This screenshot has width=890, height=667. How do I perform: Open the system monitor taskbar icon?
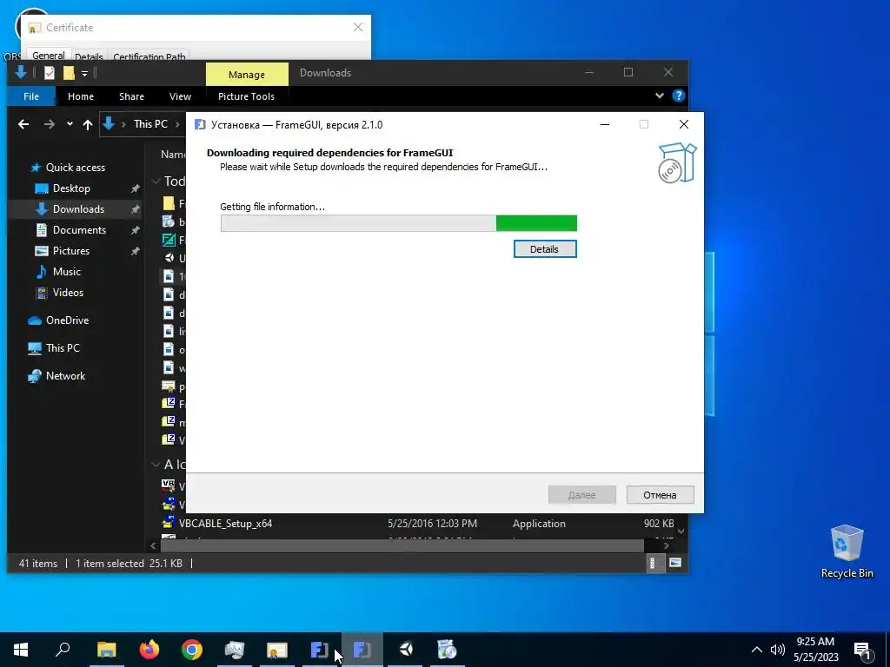click(x=235, y=650)
